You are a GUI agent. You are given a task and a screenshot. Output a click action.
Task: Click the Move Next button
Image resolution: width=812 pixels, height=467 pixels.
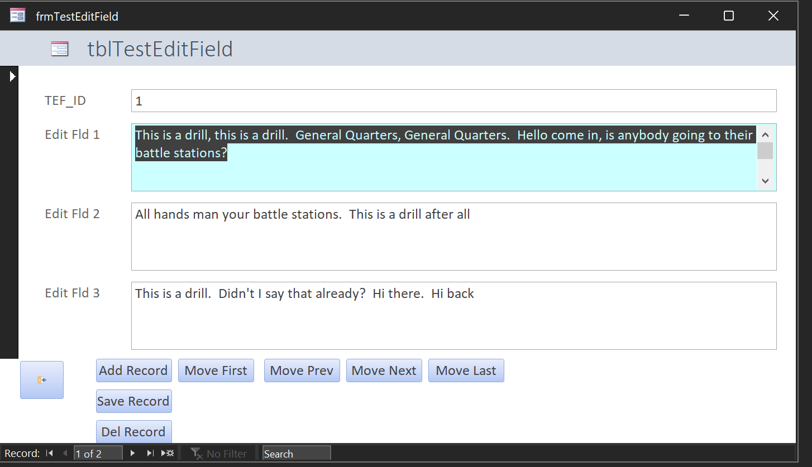click(384, 370)
